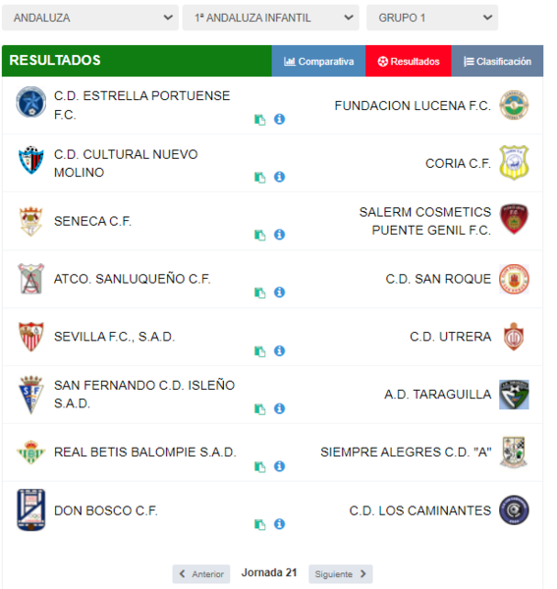557x589 pixels.
Task: Expand the ANDALUZA federation dropdown
Action: (x=90, y=18)
